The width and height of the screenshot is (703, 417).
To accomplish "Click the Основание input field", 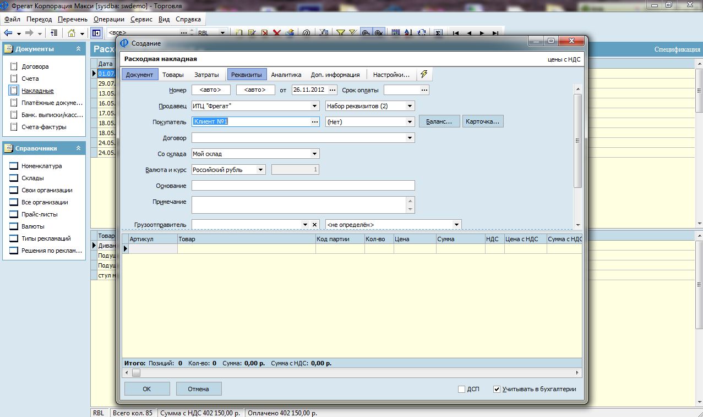I will pos(303,186).
